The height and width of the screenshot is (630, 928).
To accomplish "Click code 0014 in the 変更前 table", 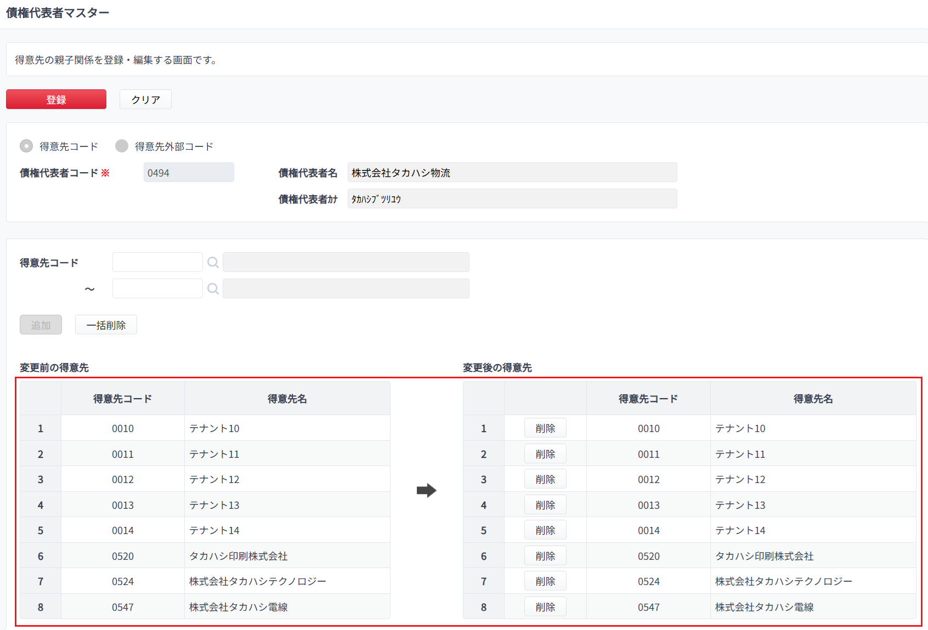I will tap(123, 530).
